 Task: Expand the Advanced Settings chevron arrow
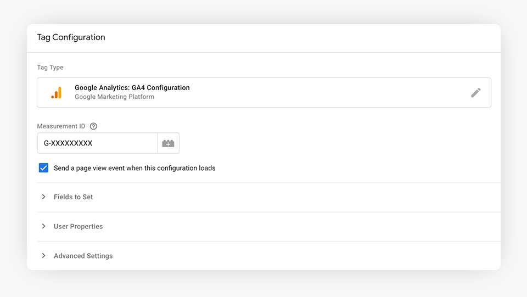tap(44, 256)
